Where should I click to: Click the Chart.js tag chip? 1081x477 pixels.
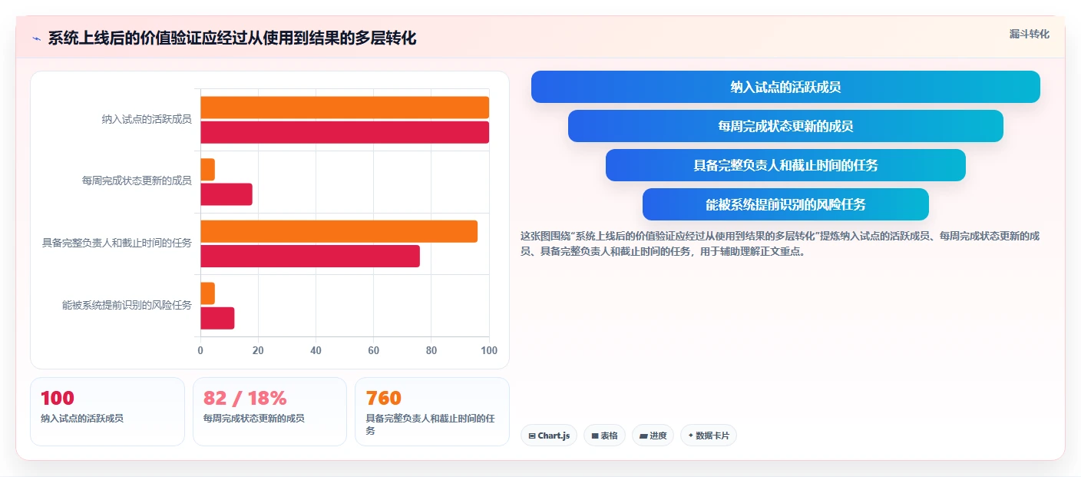point(548,436)
